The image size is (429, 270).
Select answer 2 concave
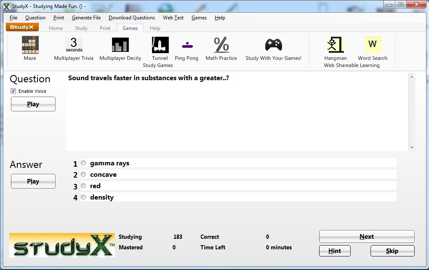coord(83,174)
